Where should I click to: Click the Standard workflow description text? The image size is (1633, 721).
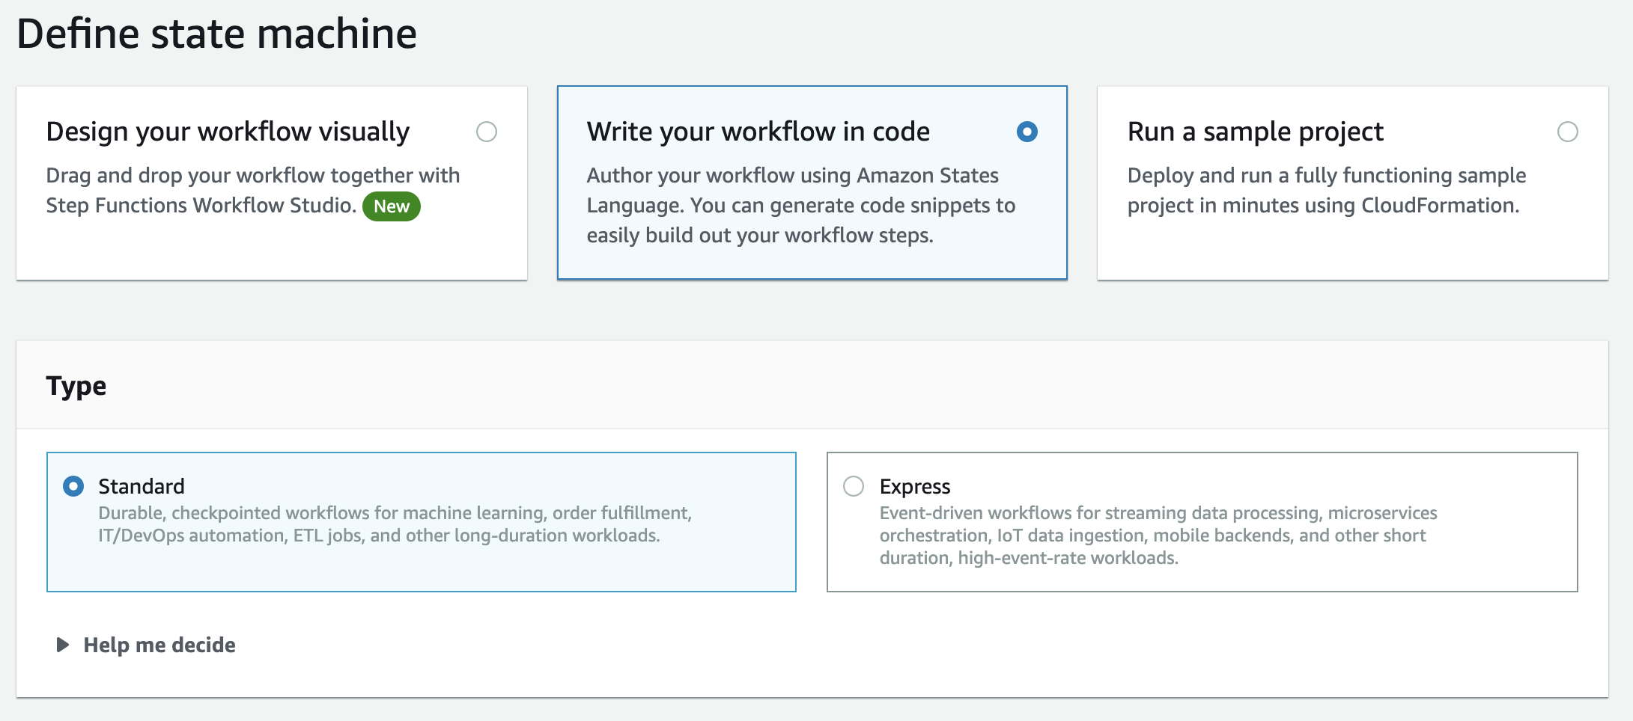pos(395,524)
